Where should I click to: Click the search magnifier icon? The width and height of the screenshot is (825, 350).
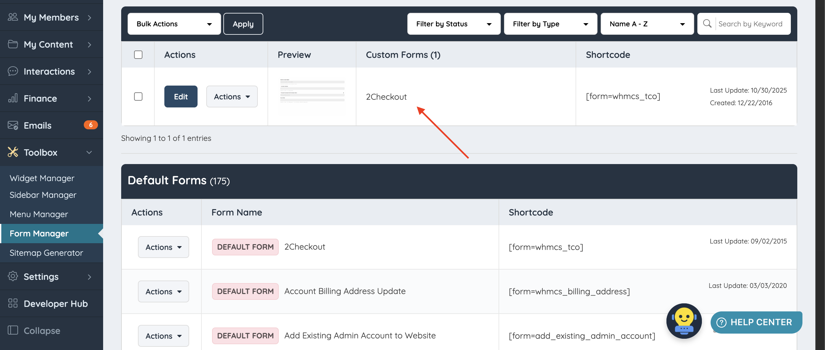point(707,24)
